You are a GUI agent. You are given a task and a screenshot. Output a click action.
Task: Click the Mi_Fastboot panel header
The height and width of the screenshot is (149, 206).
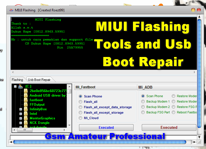tap(106, 87)
